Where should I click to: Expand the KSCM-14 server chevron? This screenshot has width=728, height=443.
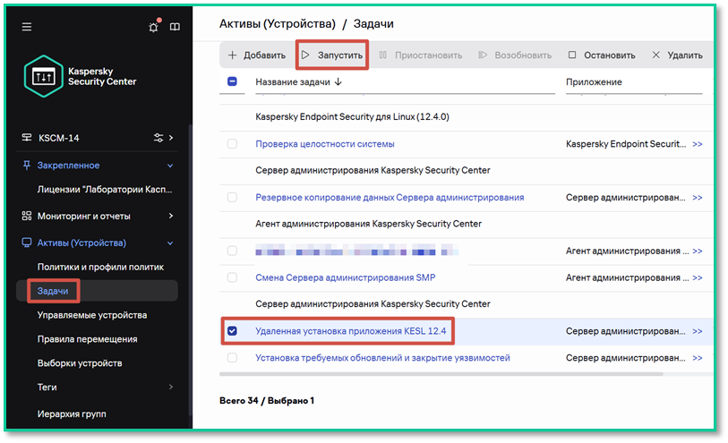171,138
